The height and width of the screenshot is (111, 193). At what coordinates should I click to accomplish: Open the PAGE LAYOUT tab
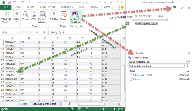pos(48,7)
